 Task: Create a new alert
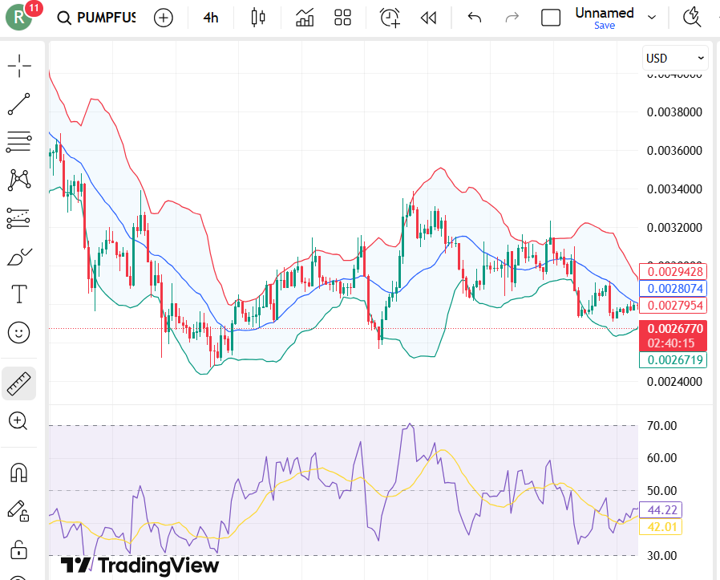pos(389,17)
